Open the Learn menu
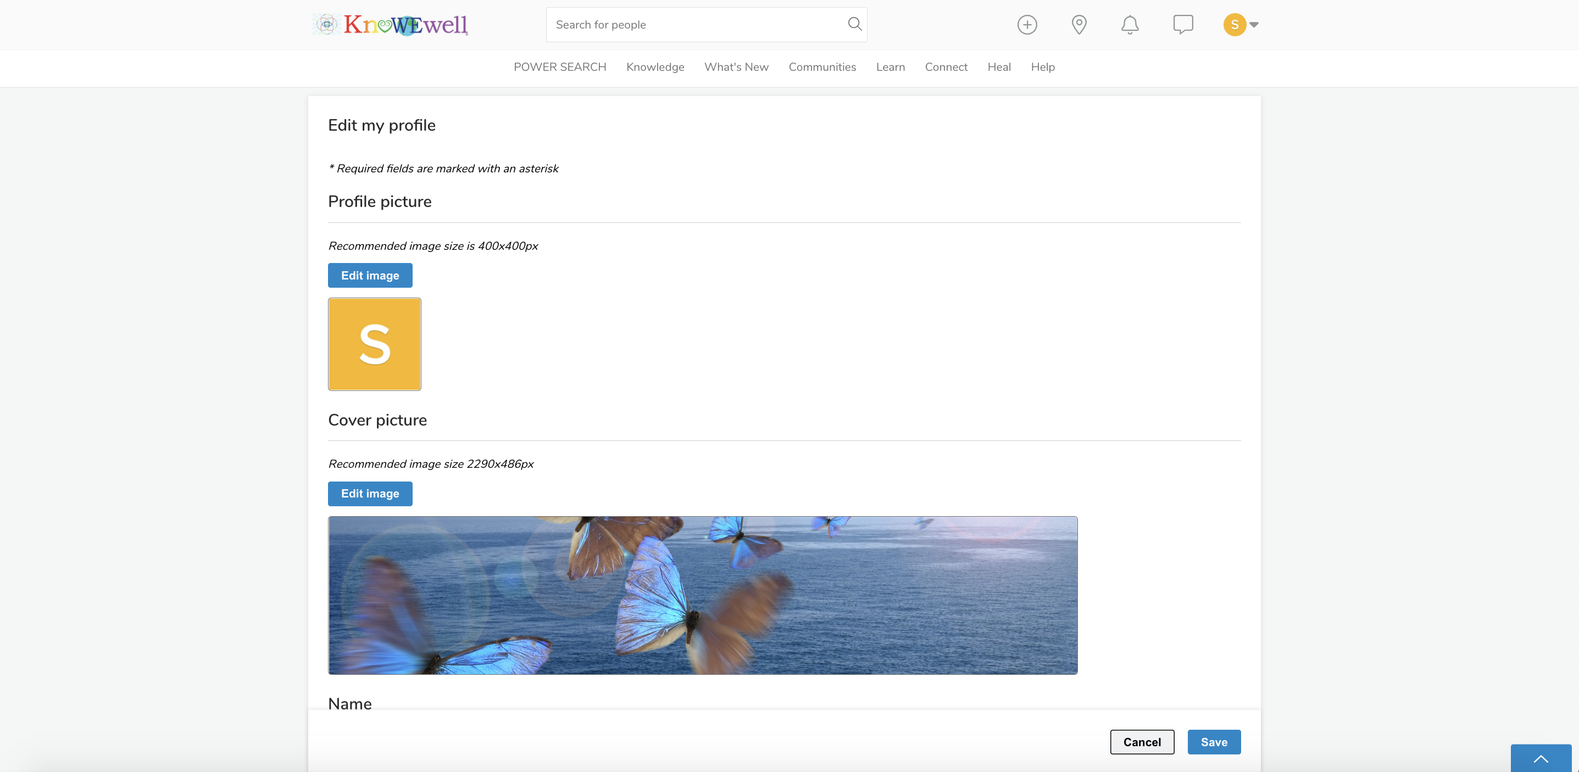This screenshot has width=1579, height=772. pos(890,67)
